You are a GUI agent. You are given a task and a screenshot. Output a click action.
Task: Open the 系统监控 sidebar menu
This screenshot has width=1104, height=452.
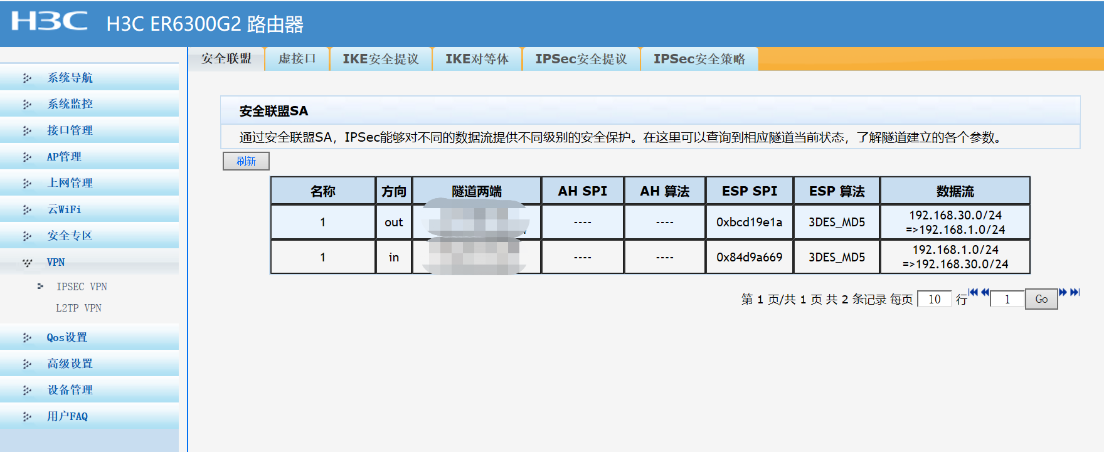pyautogui.click(x=89, y=104)
